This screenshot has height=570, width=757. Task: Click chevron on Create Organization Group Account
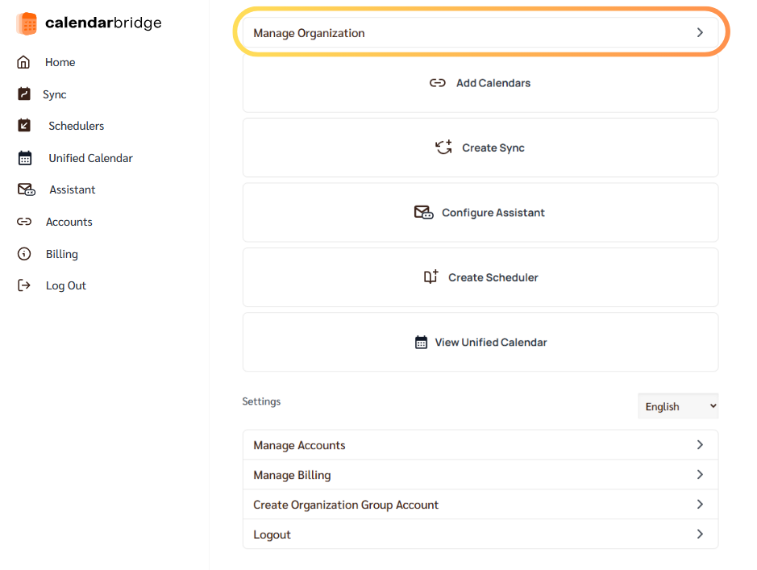(700, 505)
